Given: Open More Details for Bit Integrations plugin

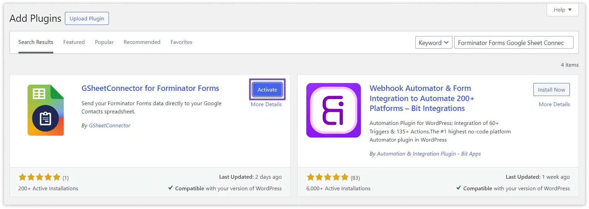Looking at the screenshot, I should 554,104.
